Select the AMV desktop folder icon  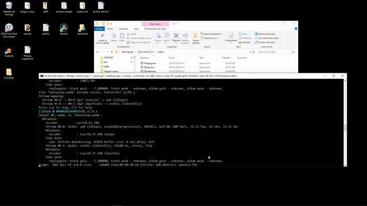pyautogui.click(x=46, y=7)
